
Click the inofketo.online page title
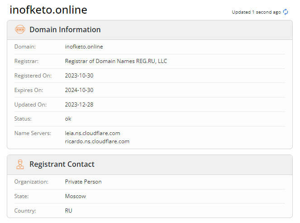(48, 10)
